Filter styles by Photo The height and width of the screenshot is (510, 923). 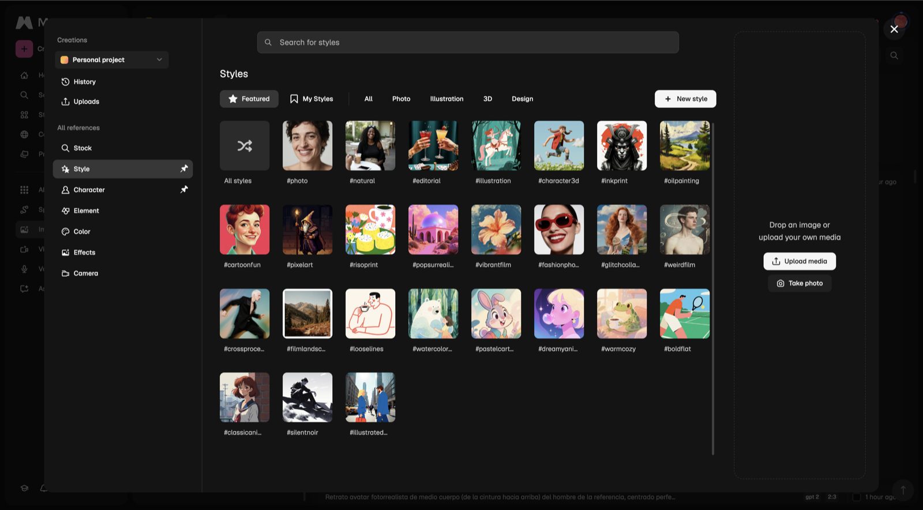[x=402, y=99]
